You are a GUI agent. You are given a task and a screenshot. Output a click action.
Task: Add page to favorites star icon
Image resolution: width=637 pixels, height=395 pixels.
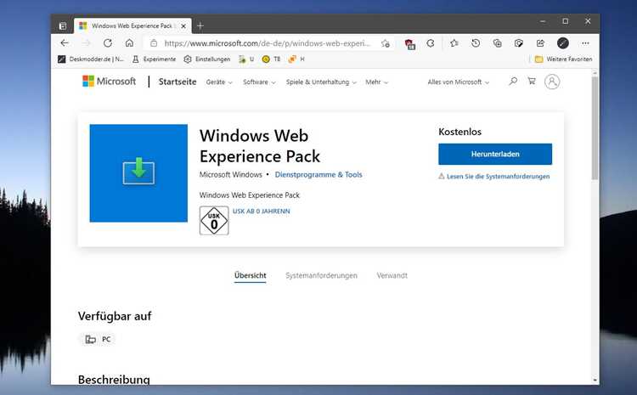point(385,43)
